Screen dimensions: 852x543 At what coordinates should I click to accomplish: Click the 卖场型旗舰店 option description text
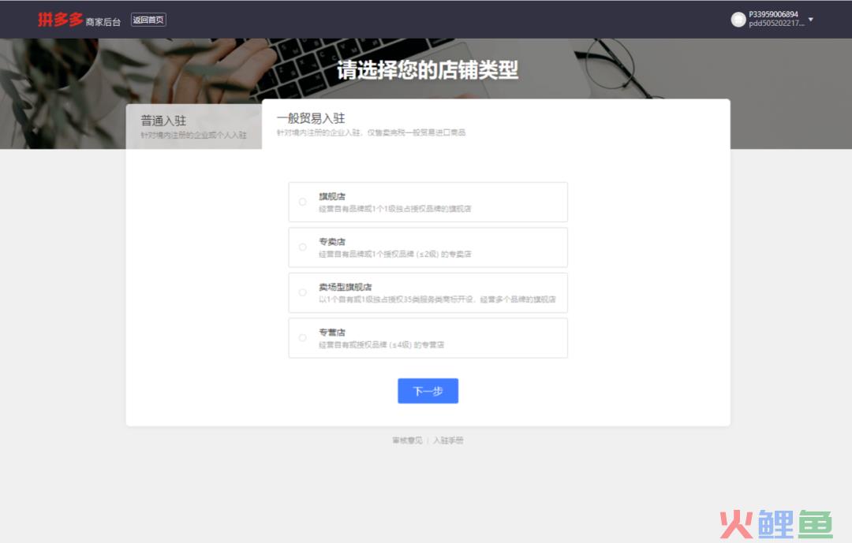[437, 299]
